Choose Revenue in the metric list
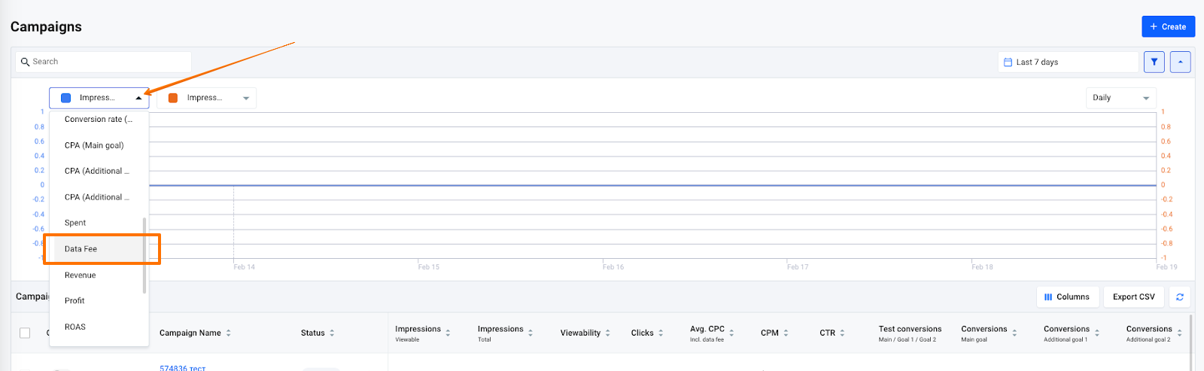This screenshot has height=371, width=1204. (x=81, y=275)
